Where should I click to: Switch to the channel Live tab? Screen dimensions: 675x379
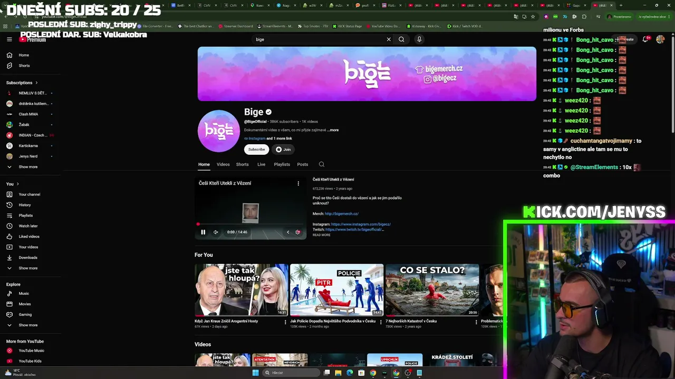coord(261,164)
